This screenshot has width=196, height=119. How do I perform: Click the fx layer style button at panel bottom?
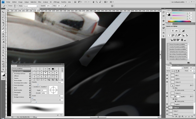[x=176, y=117]
